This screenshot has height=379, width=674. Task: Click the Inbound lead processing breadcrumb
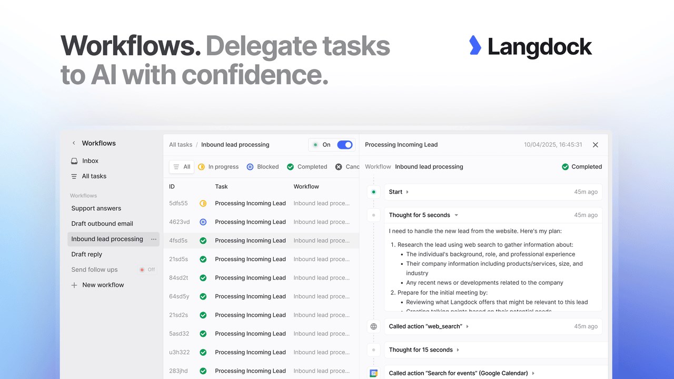point(235,145)
